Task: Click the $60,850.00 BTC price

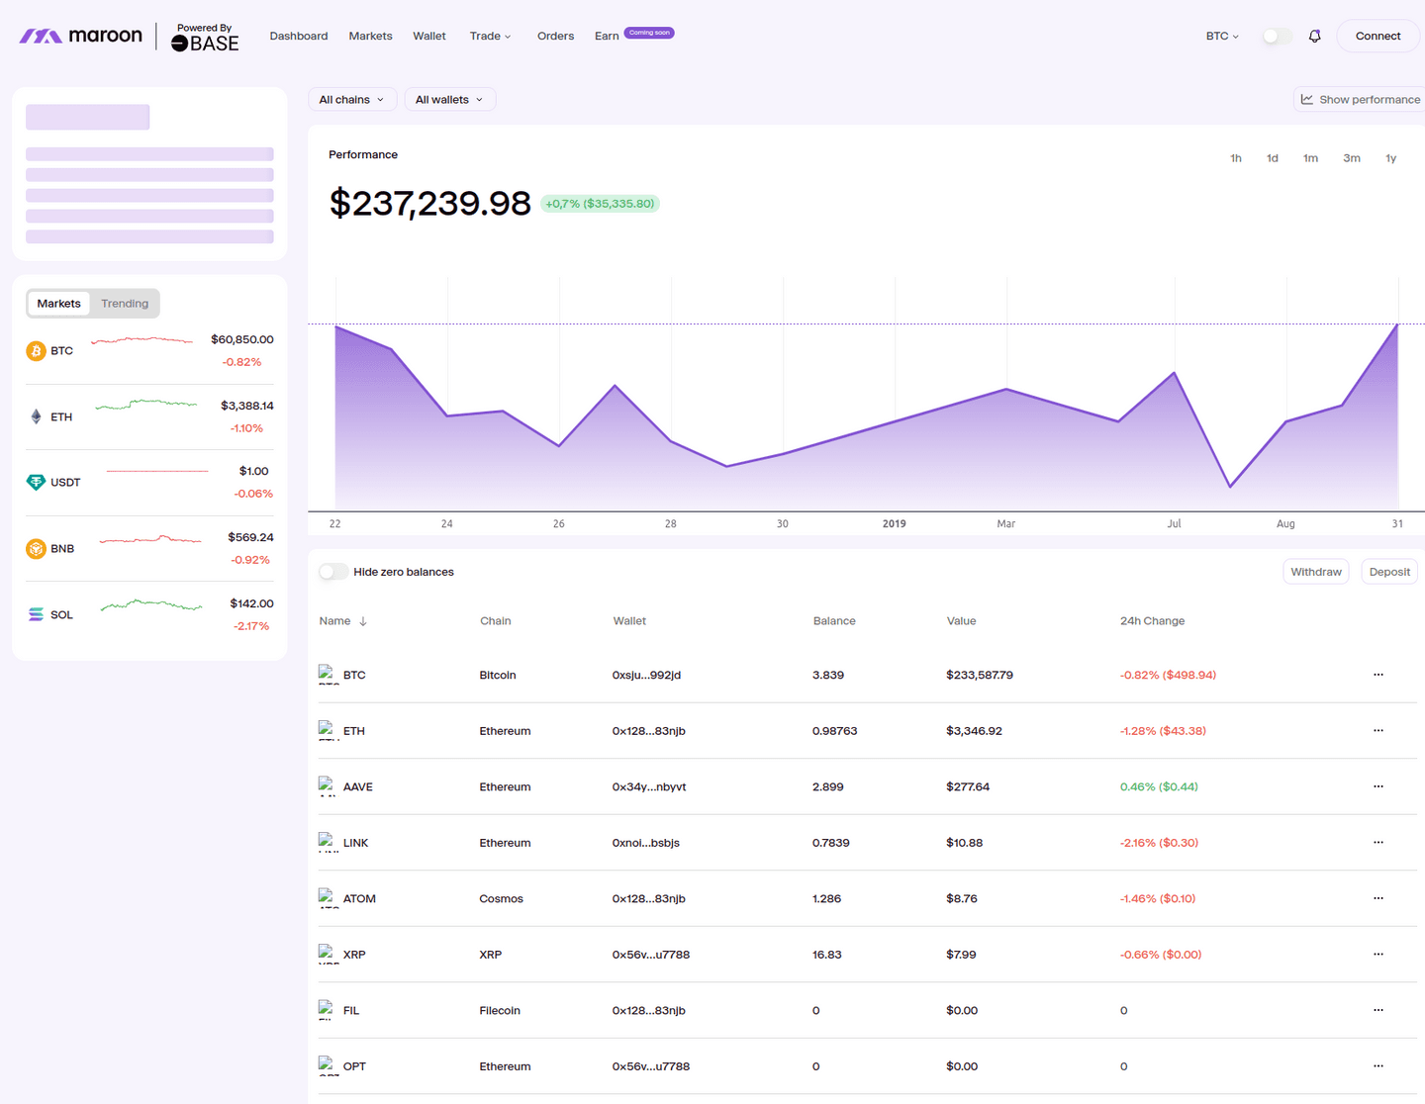Action: (x=242, y=339)
